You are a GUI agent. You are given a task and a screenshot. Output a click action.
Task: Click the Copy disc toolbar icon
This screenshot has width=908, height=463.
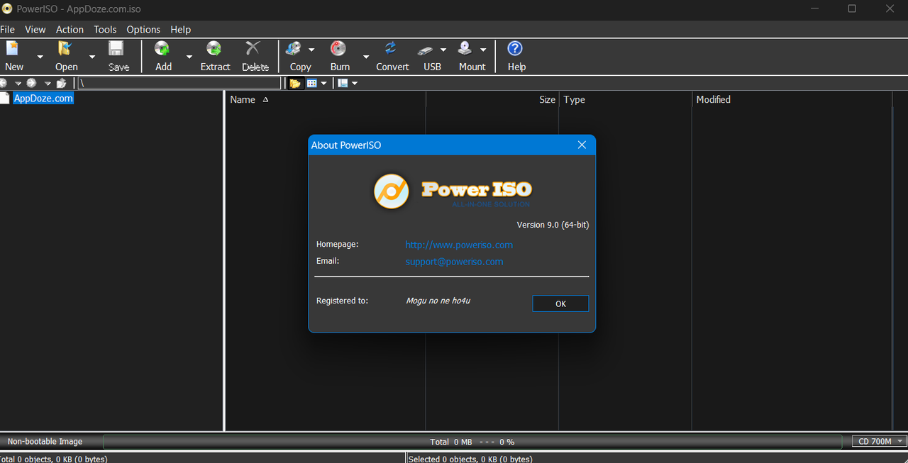pos(294,49)
